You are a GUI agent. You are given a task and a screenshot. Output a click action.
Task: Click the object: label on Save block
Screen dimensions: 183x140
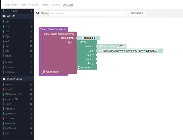[70, 42]
